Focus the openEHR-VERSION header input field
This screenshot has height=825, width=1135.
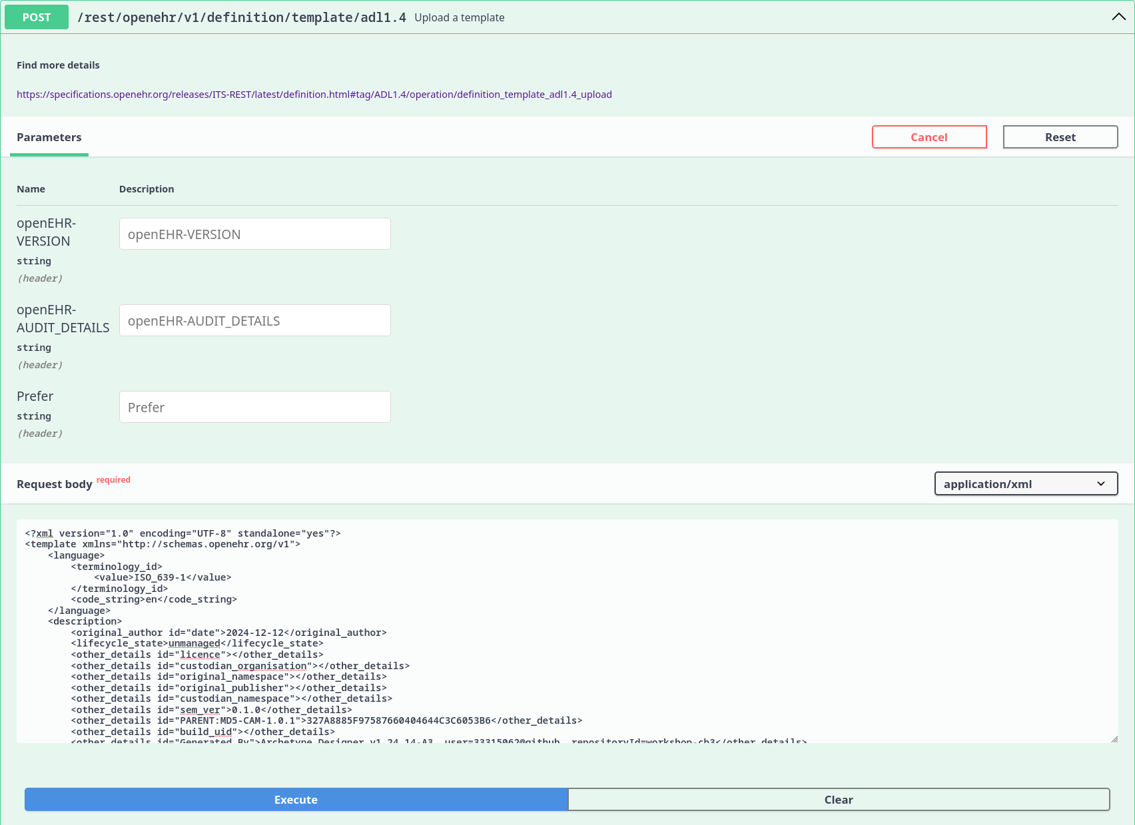click(254, 234)
